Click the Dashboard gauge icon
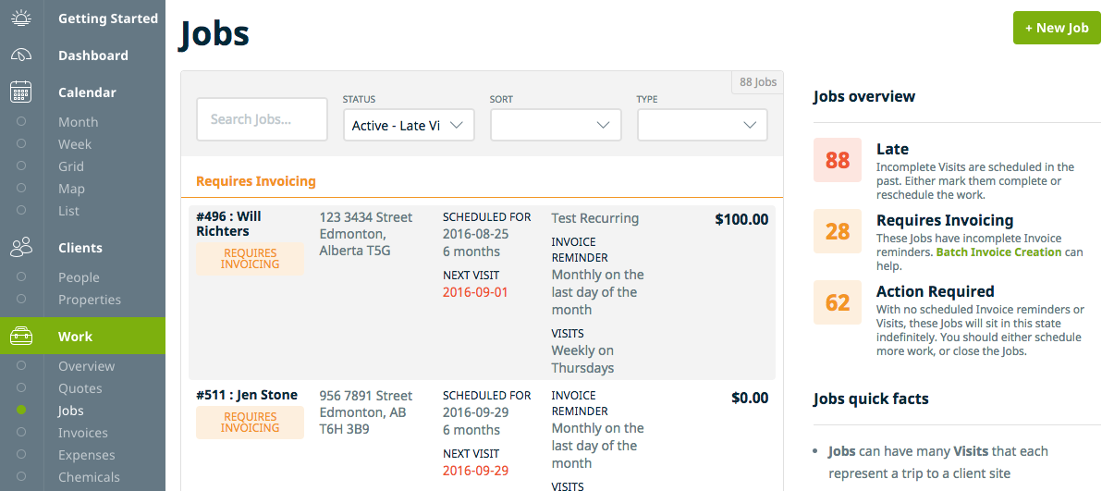 [x=21, y=55]
